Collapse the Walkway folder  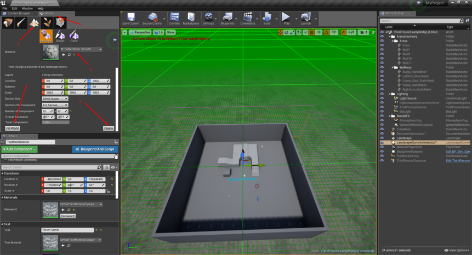coord(393,67)
